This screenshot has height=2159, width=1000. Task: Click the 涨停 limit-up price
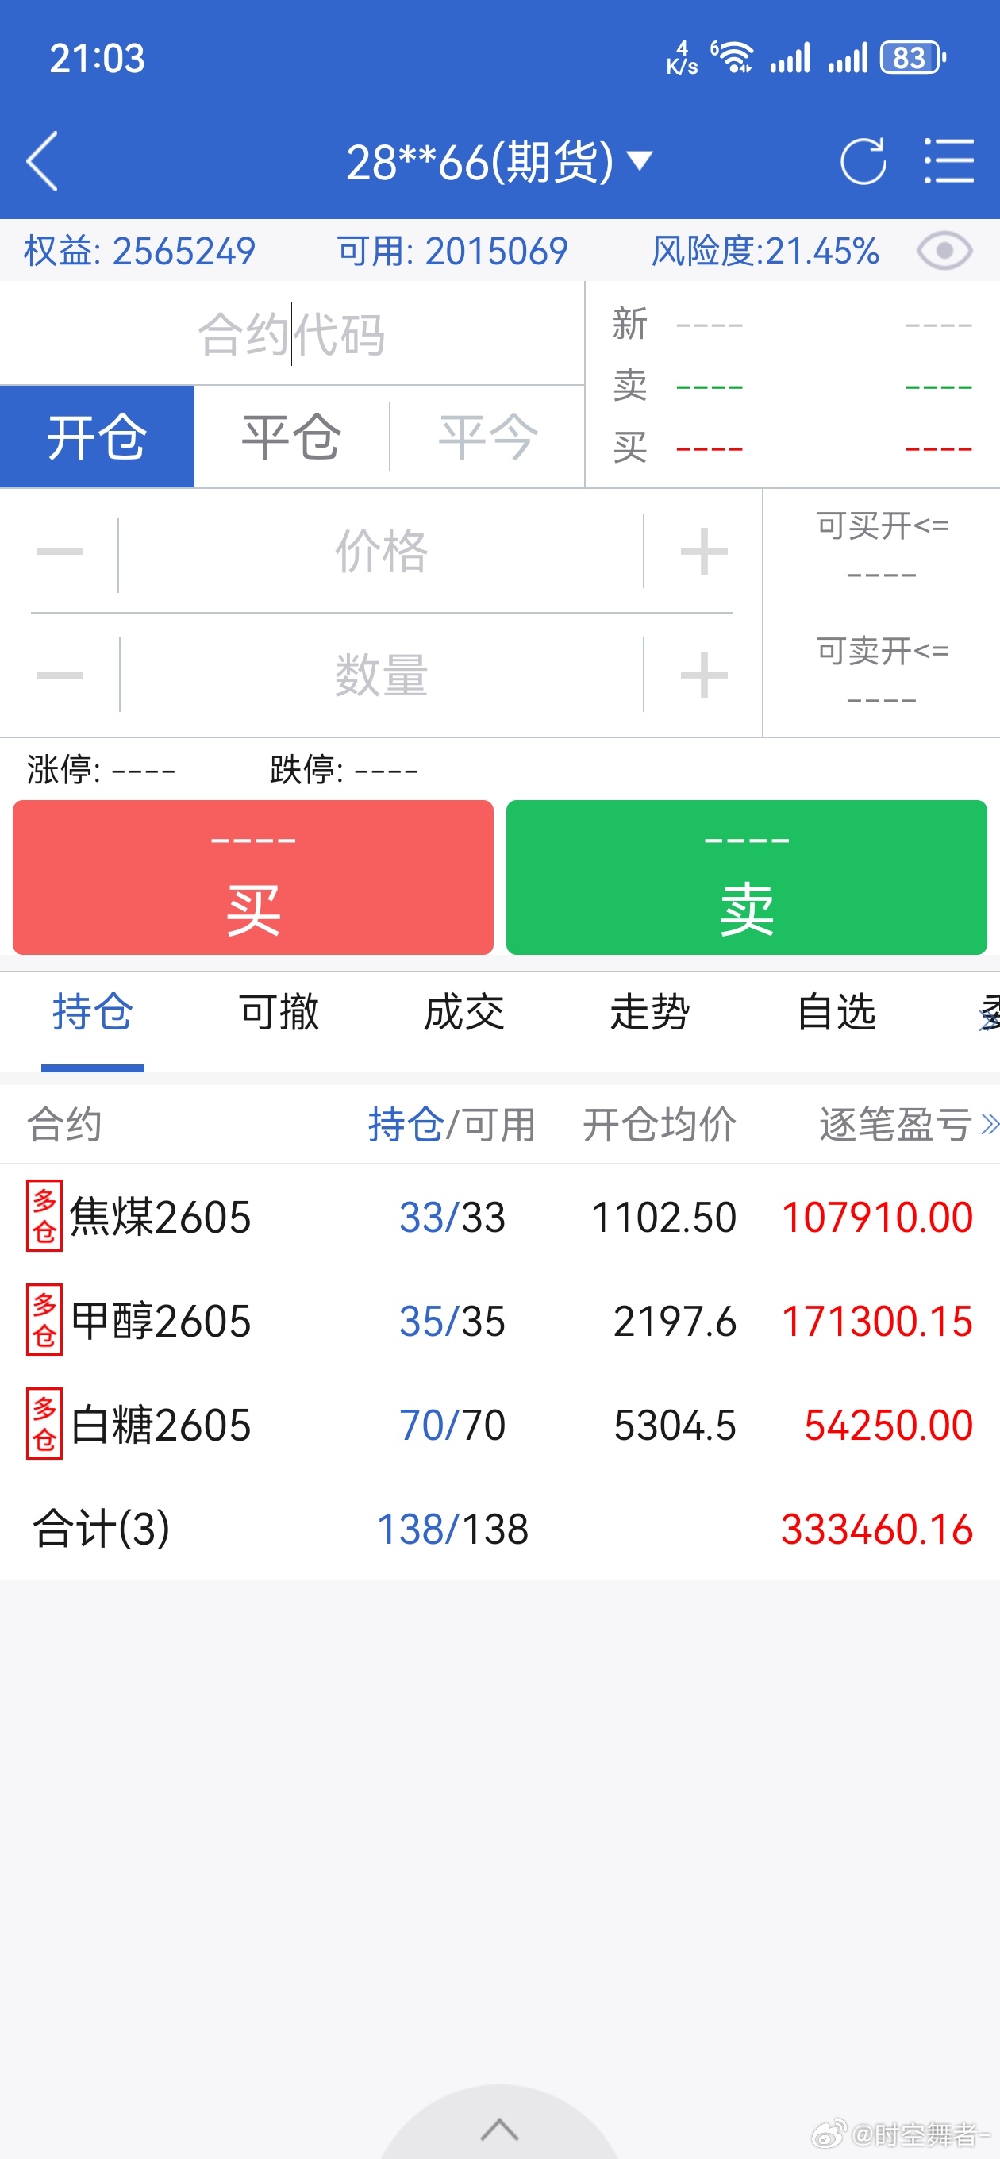coord(101,769)
